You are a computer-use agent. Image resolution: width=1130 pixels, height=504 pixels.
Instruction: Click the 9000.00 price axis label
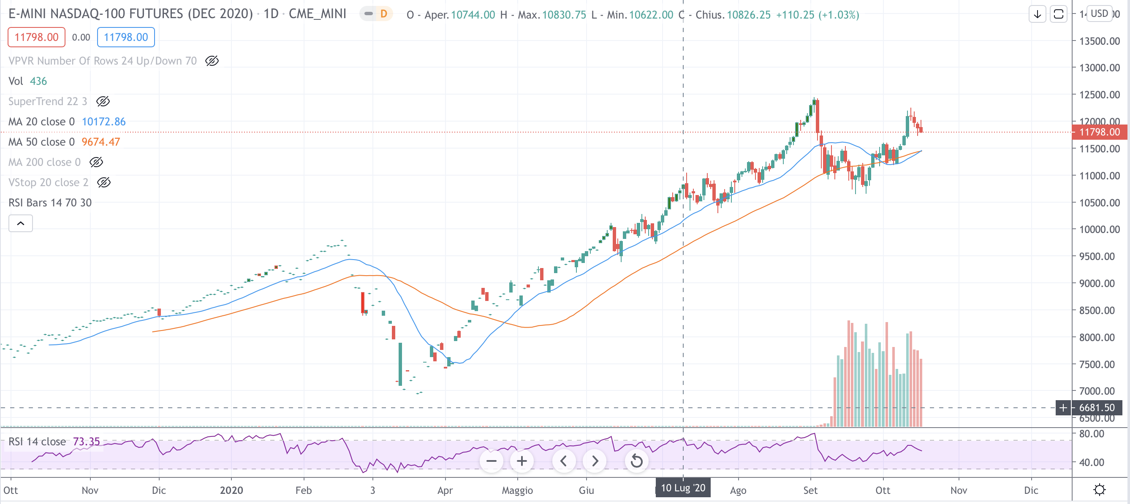1097,284
